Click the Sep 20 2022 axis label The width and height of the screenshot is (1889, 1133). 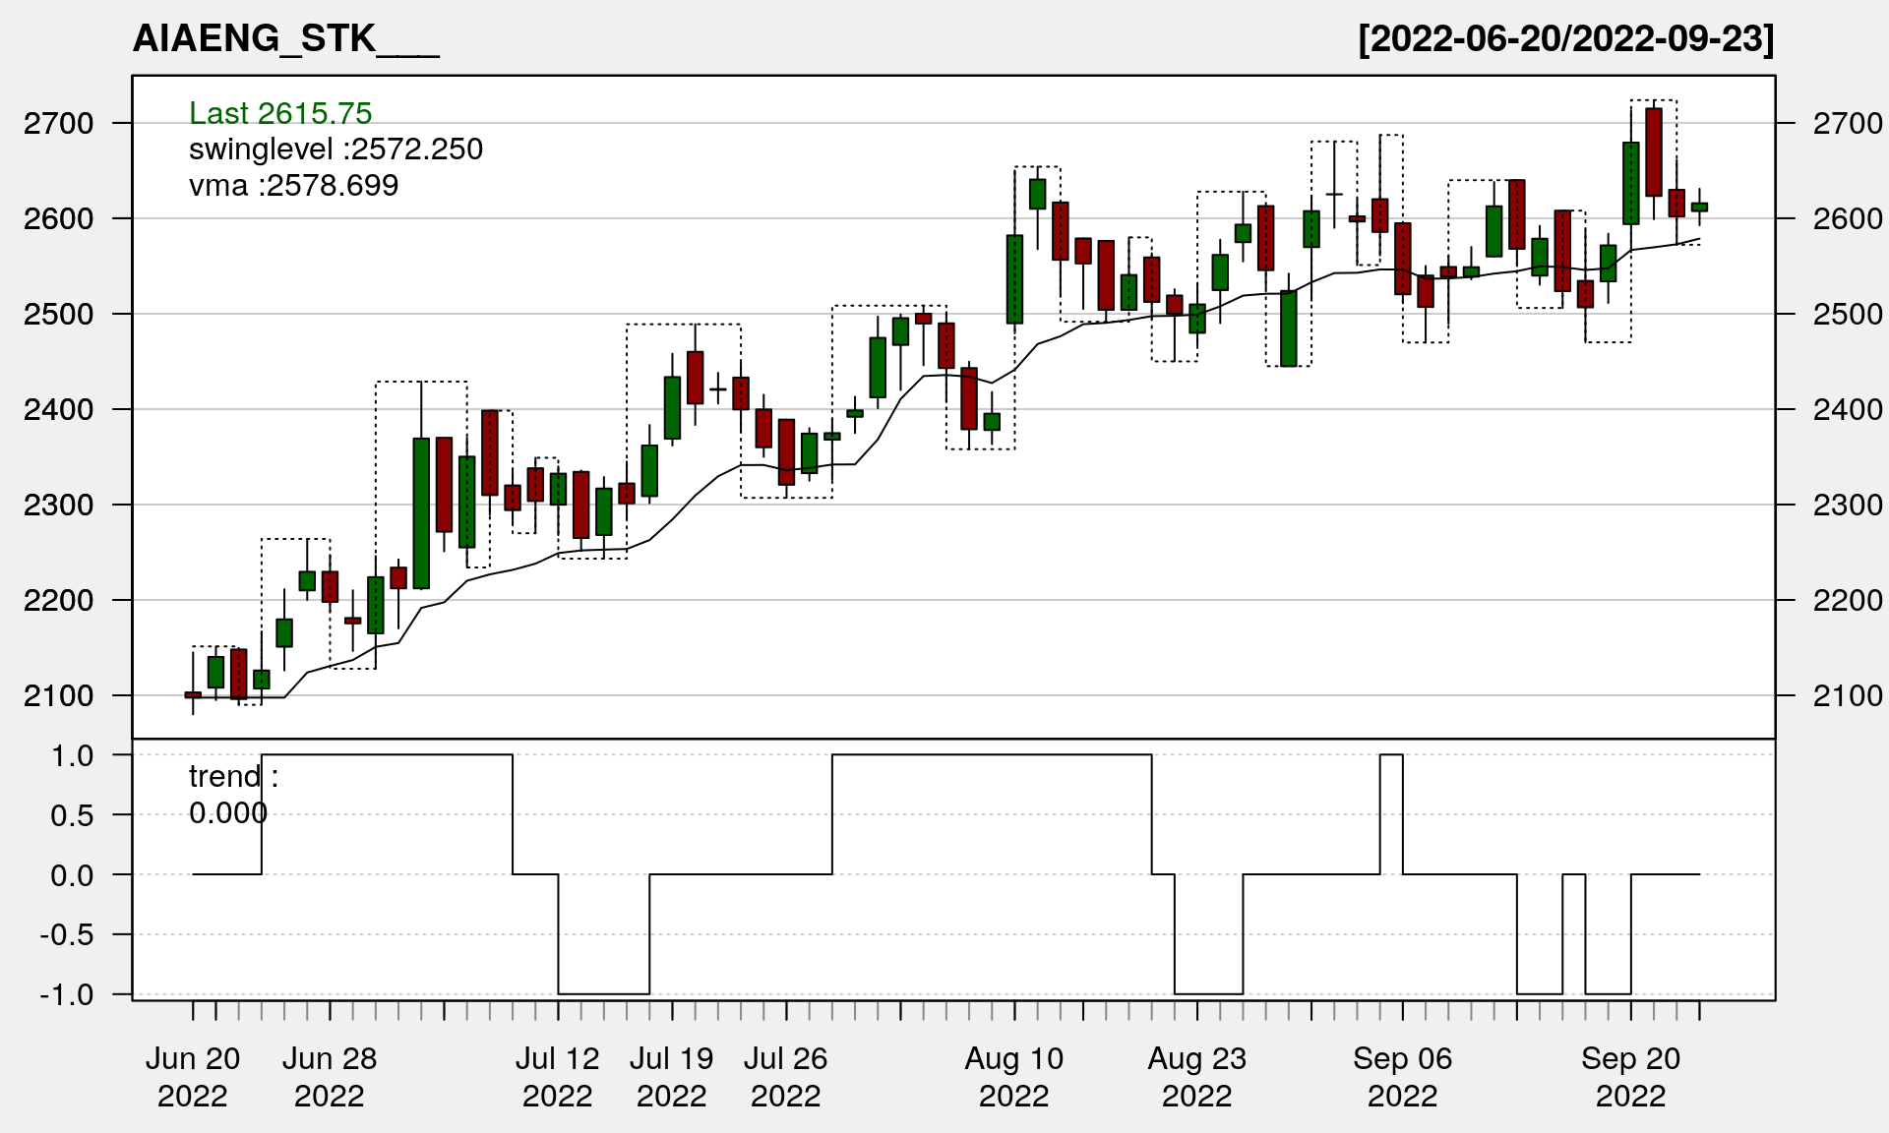click(x=1631, y=1076)
